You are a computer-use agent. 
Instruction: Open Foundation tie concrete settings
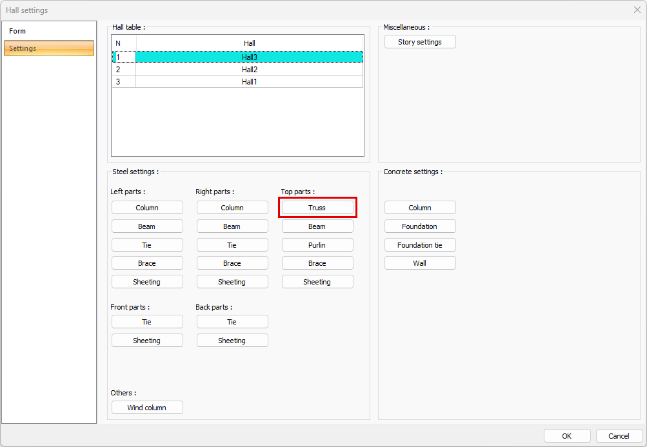pyautogui.click(x=420, y=245)
